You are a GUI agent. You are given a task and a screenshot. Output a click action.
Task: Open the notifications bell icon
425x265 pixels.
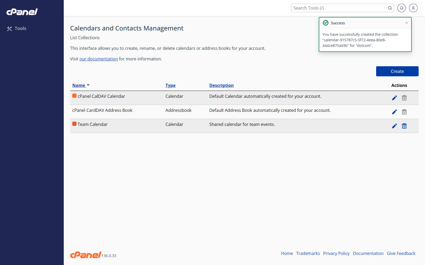(402, 8)
